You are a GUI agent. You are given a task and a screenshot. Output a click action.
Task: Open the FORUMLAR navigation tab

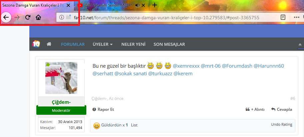(x=73, y=44)
